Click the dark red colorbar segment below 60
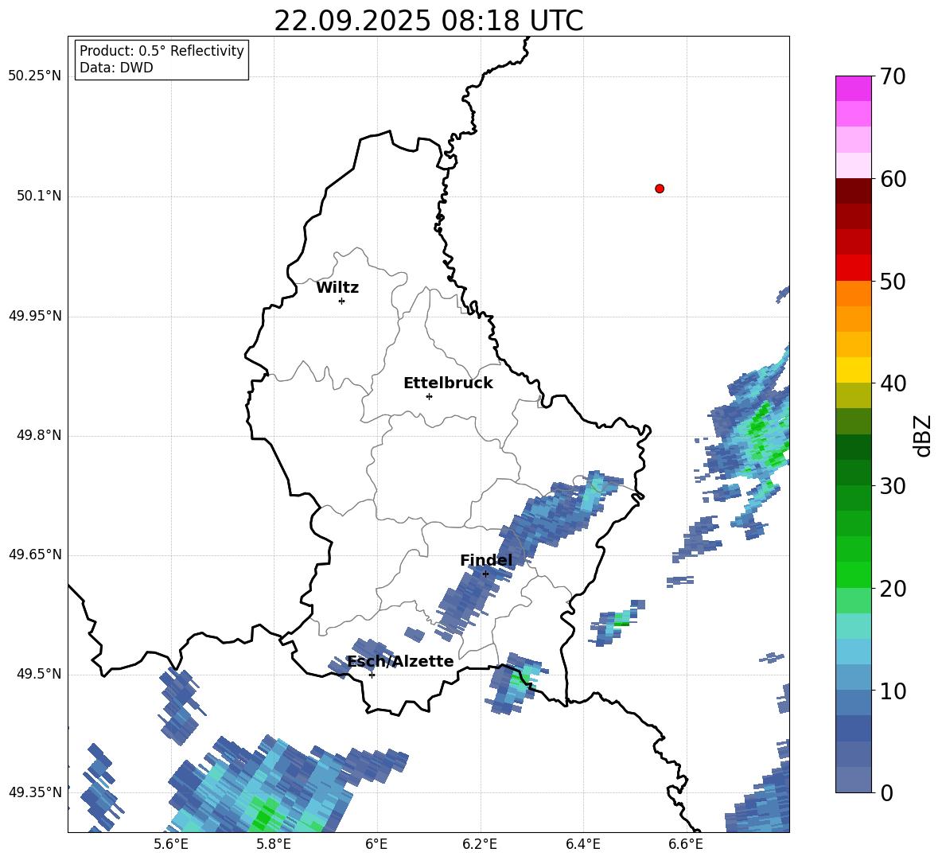Screen dimensions: 942x860 pyautogui.click(x=853, y=191)
